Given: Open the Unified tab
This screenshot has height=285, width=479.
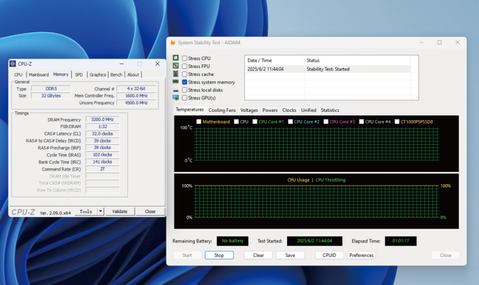Looking at the screenshot, I should [308, 110].
